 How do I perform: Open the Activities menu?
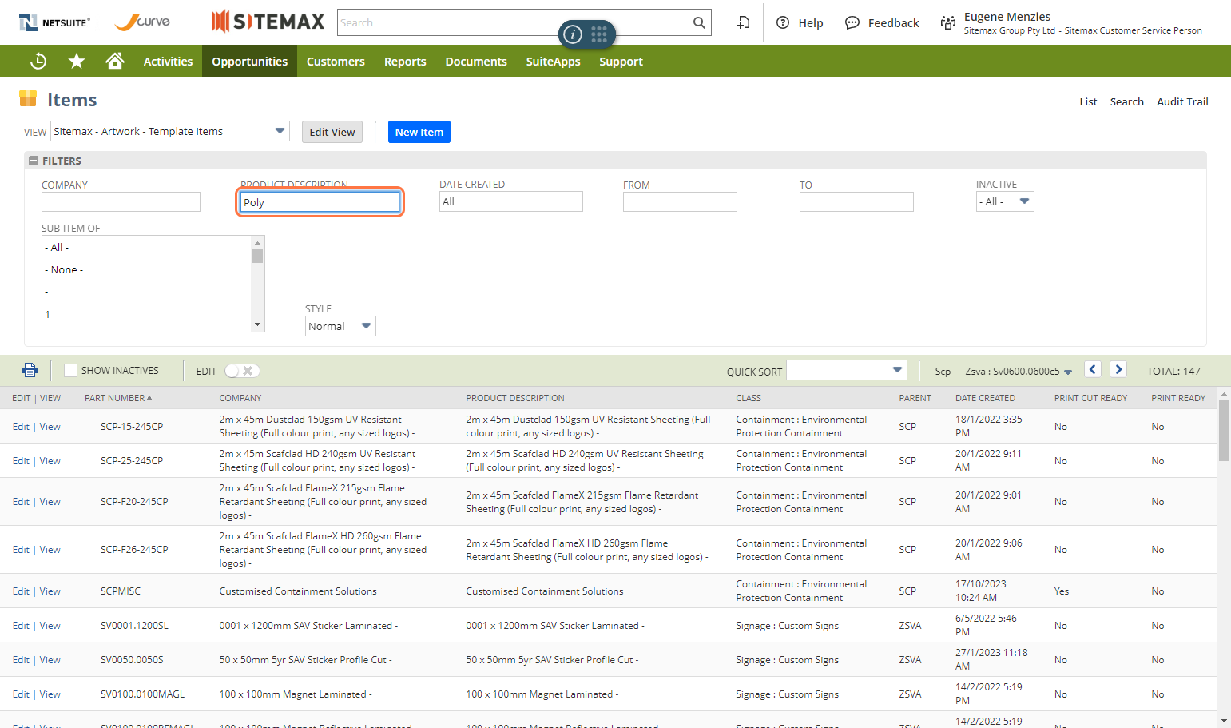(168, 61)
